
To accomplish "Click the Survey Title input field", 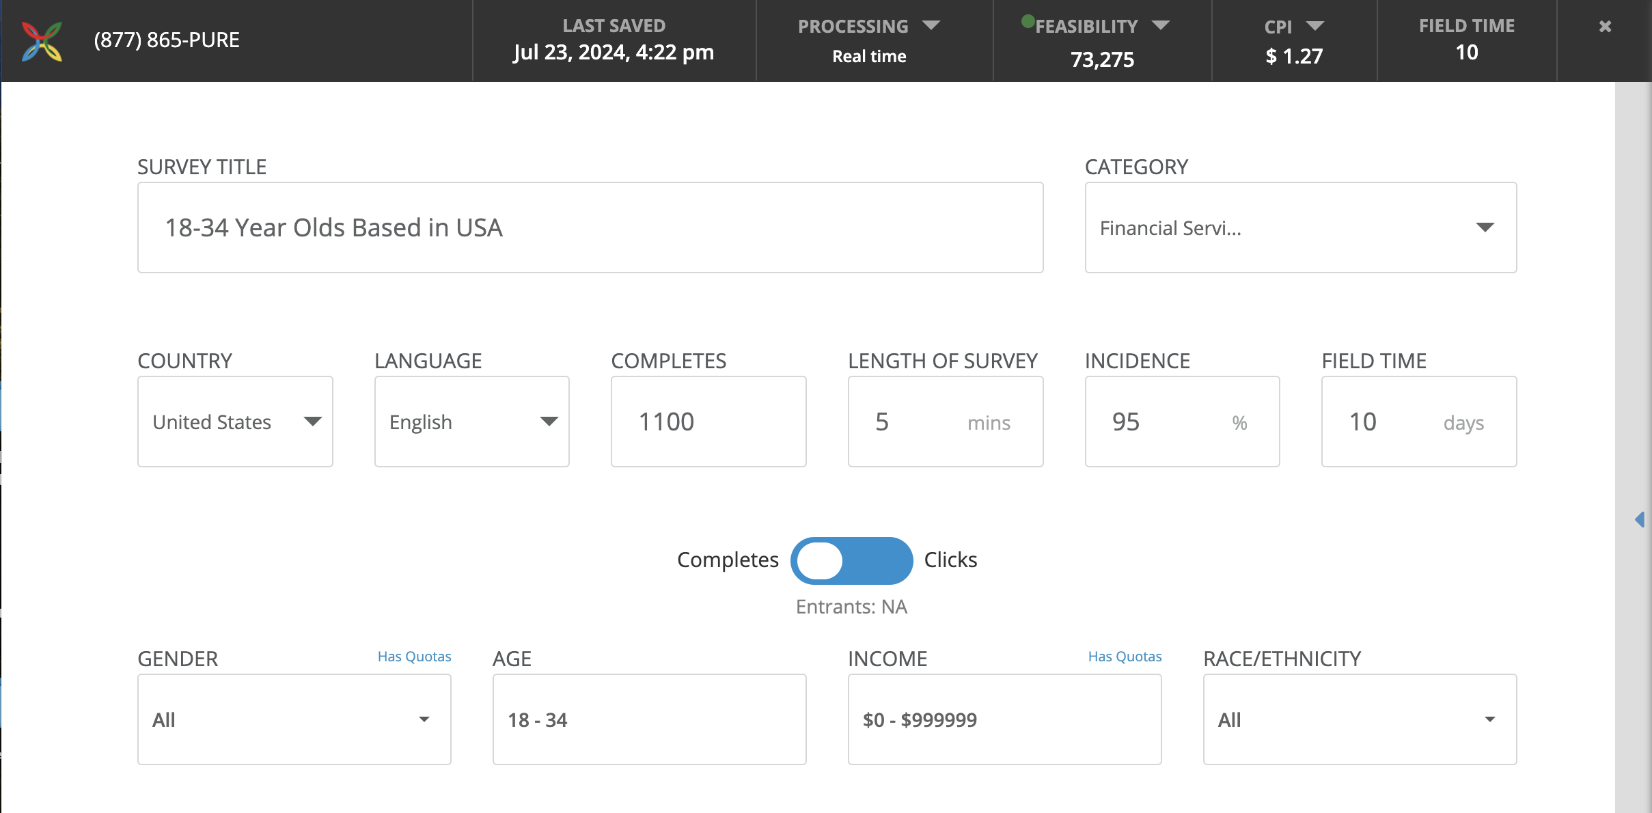I will coord(590,228).
